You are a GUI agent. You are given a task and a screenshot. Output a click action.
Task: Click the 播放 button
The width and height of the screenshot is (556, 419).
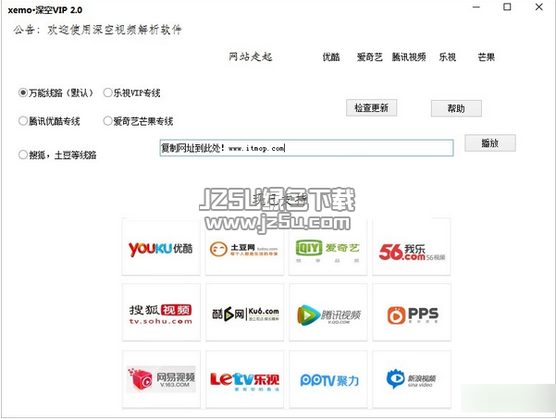(489, 143)
